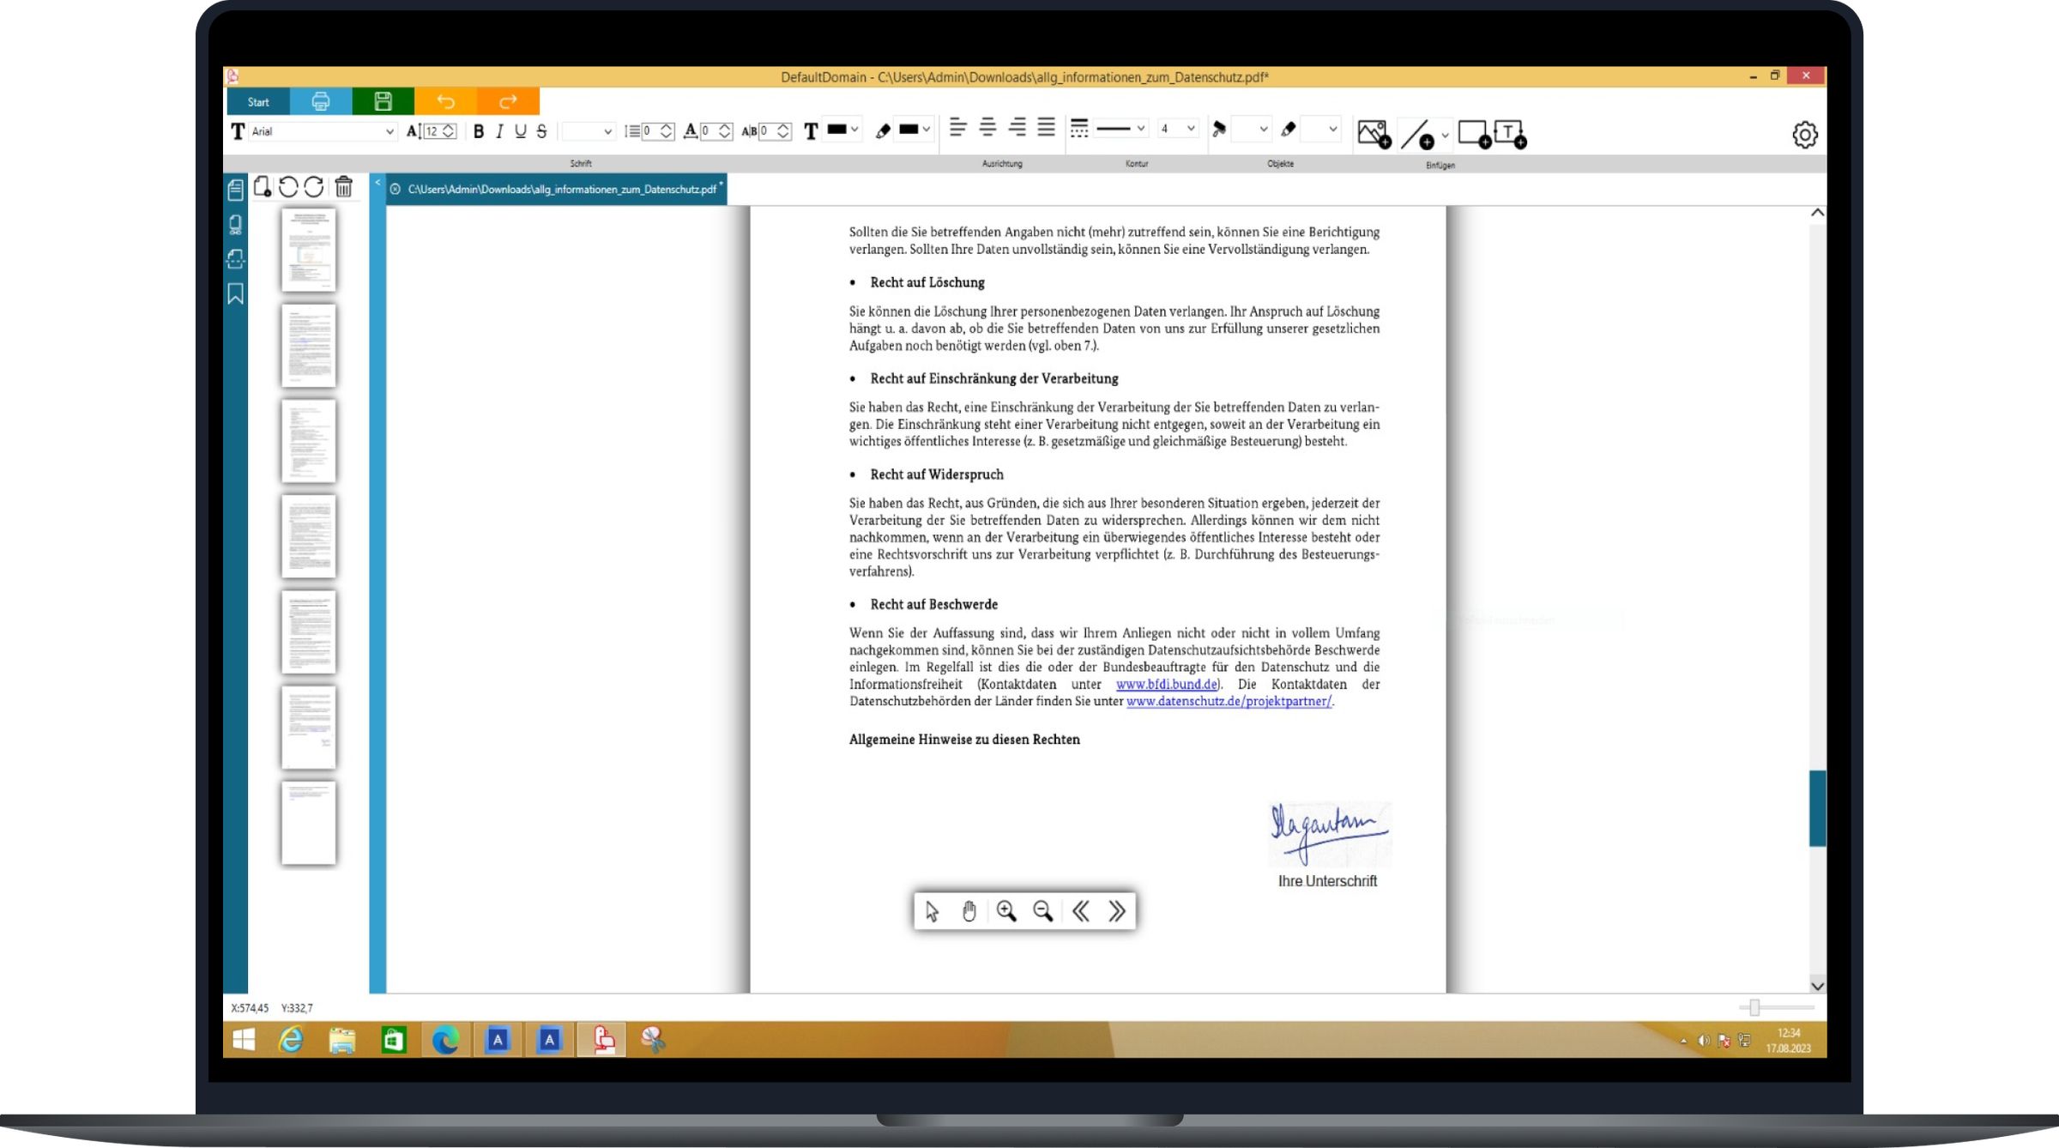Click the line spacing value field
2059x1148 pixels.
tap(650, 131)
